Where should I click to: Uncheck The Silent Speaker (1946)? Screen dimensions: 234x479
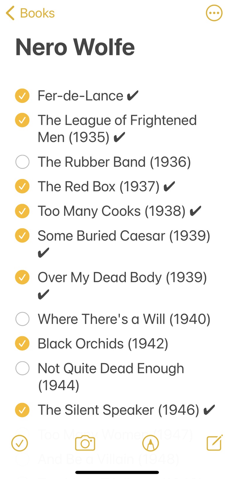click(x=22, y=410)
